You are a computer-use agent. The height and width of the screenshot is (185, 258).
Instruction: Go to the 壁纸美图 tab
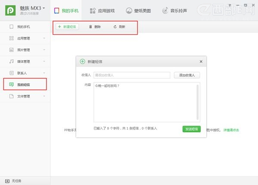pos(139,10)
